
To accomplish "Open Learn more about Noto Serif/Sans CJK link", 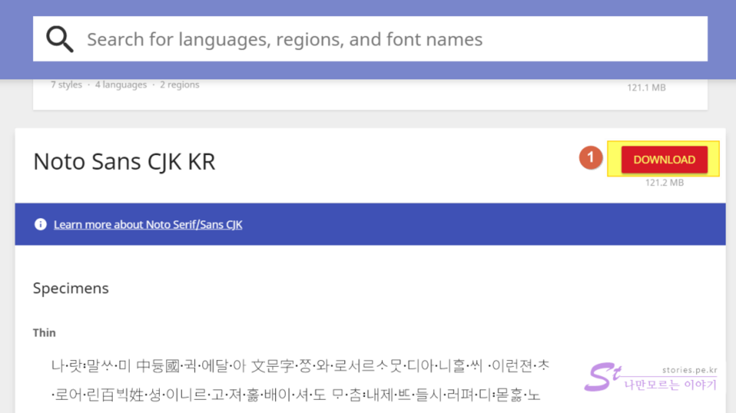I will (x=148, y=225).
